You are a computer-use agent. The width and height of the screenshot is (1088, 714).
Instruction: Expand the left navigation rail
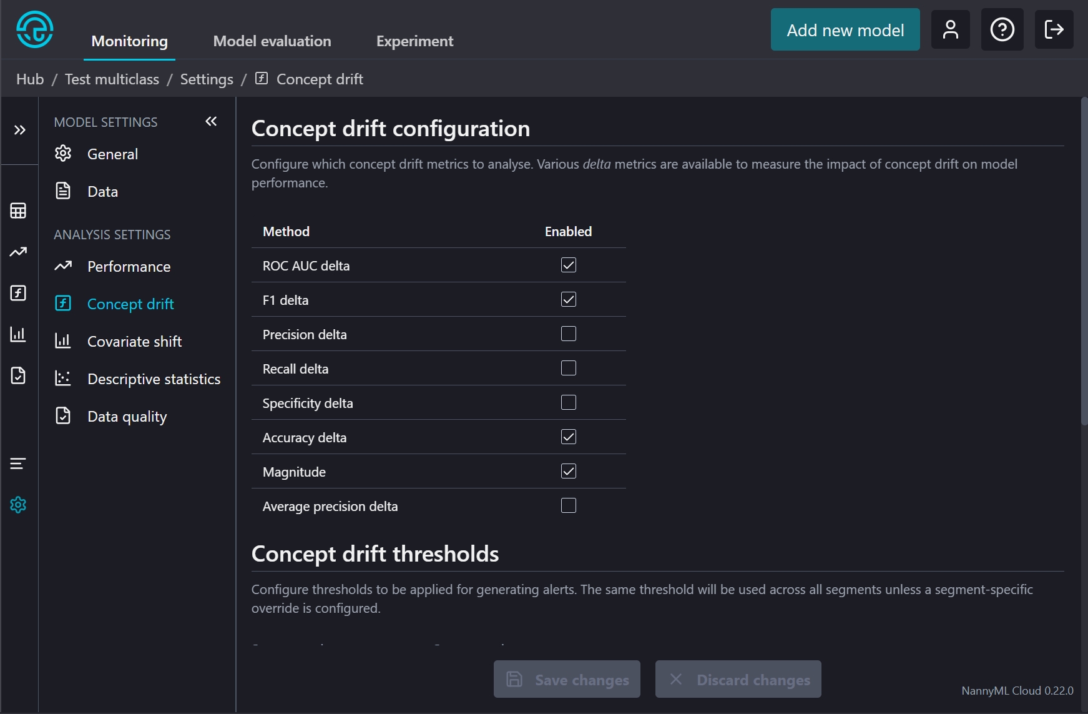pos(20,130)
